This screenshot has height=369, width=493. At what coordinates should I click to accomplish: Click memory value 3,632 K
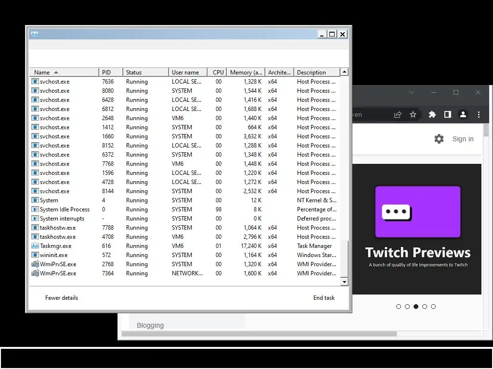tap(252, 136)
